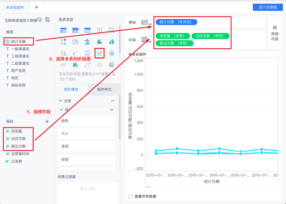The image size is (286, 204).
Task: Select 访问次数 indicator field
Action: (x=18, y=139)
